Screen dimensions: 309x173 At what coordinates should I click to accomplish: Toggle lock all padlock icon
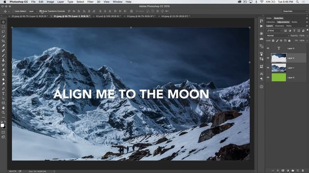pos(289,40)
